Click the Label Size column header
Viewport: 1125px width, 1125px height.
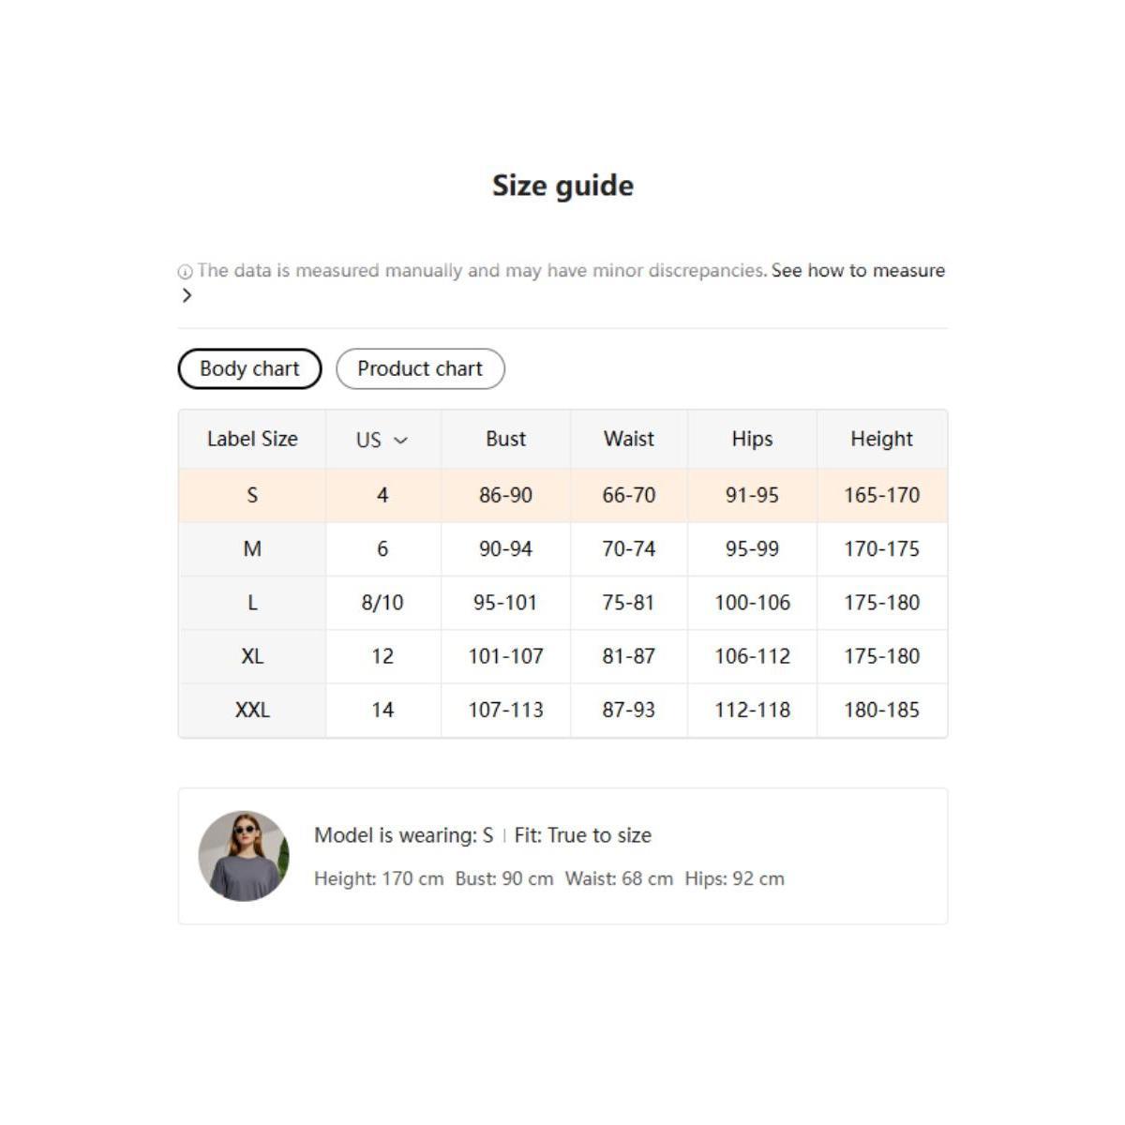[252, 439]
